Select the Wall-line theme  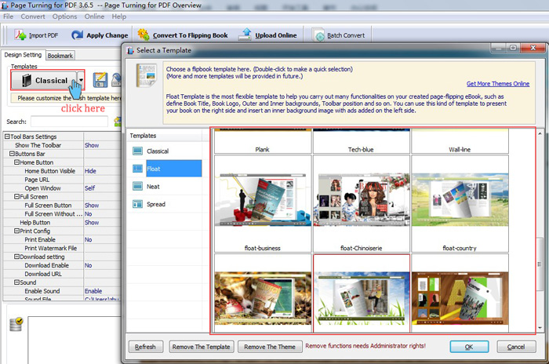[460, 141]
